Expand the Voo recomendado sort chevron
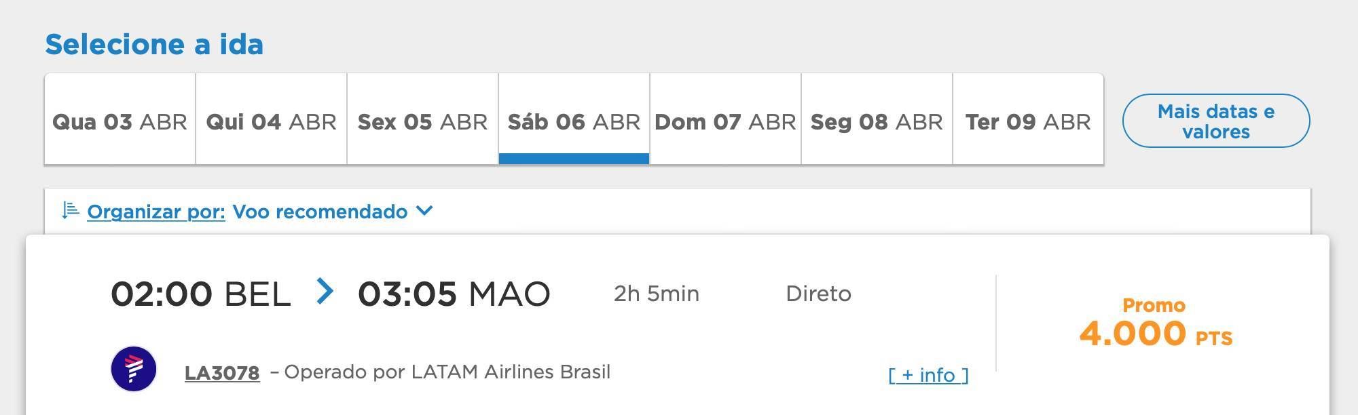1358x415 pixels. click(x=424, y=211)
